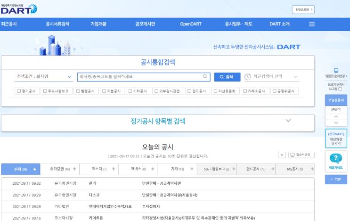Switch to the My공시 tab
The width and height of the screenshot is (350, 221).
point(295,169)
